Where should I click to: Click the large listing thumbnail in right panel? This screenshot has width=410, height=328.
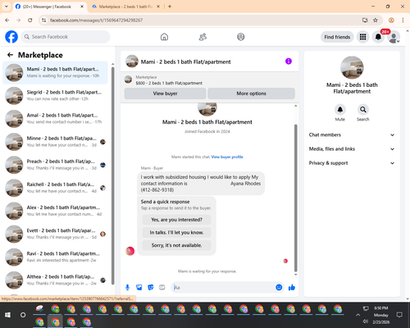pyautogui.click(x=352, y=67)
